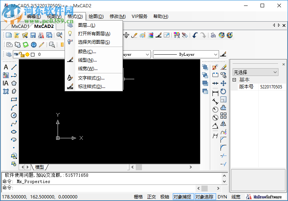Viewport: 288px width, 201px height.
Task: Collapse the 基本 property group
Action: (x=234, y=80)
